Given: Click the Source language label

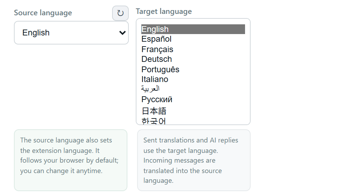Looking at the screenshot, I should 43,13.
